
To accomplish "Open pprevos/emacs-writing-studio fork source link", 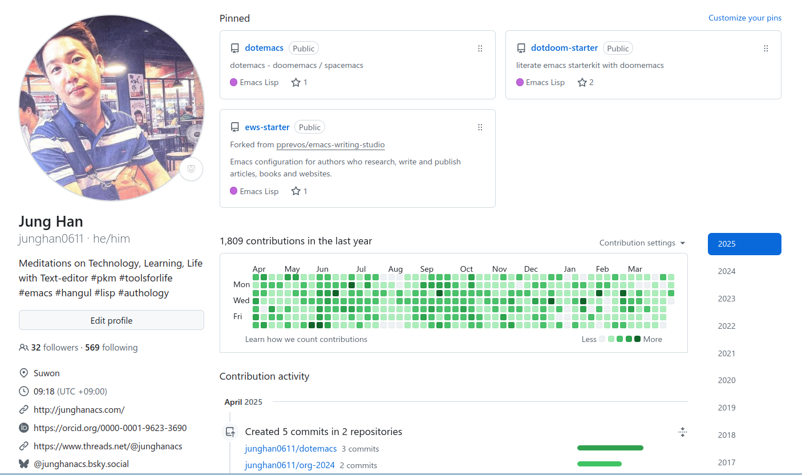I will [330, 144].
